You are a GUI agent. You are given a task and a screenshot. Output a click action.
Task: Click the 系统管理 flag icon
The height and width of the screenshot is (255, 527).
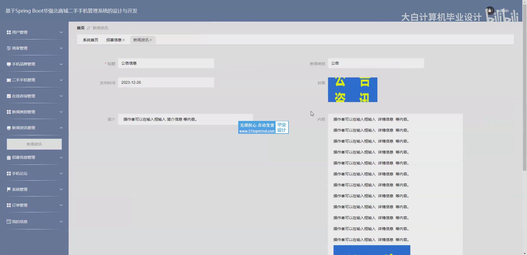(9, 189)
